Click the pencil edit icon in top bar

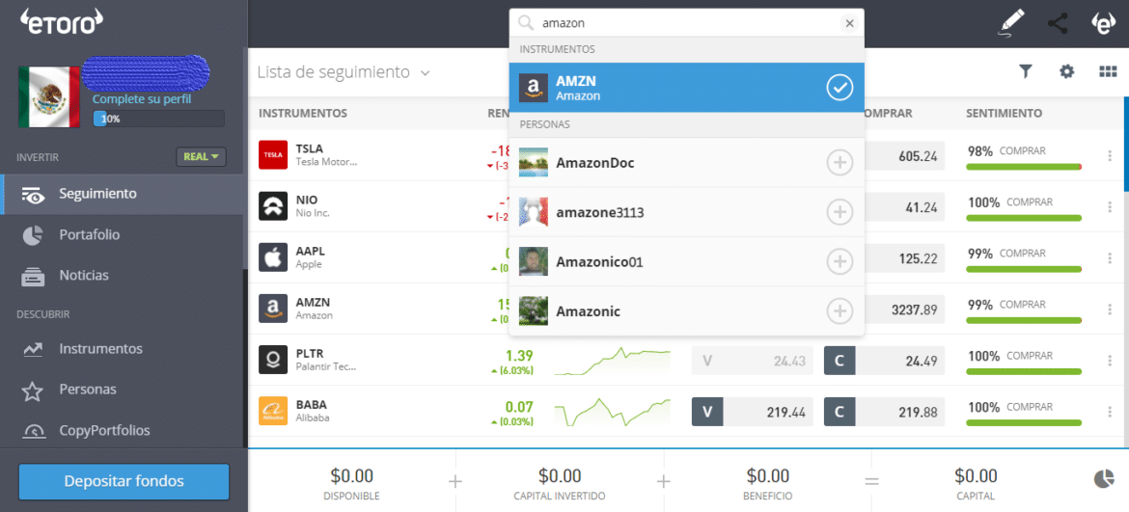pos(1011,23)
